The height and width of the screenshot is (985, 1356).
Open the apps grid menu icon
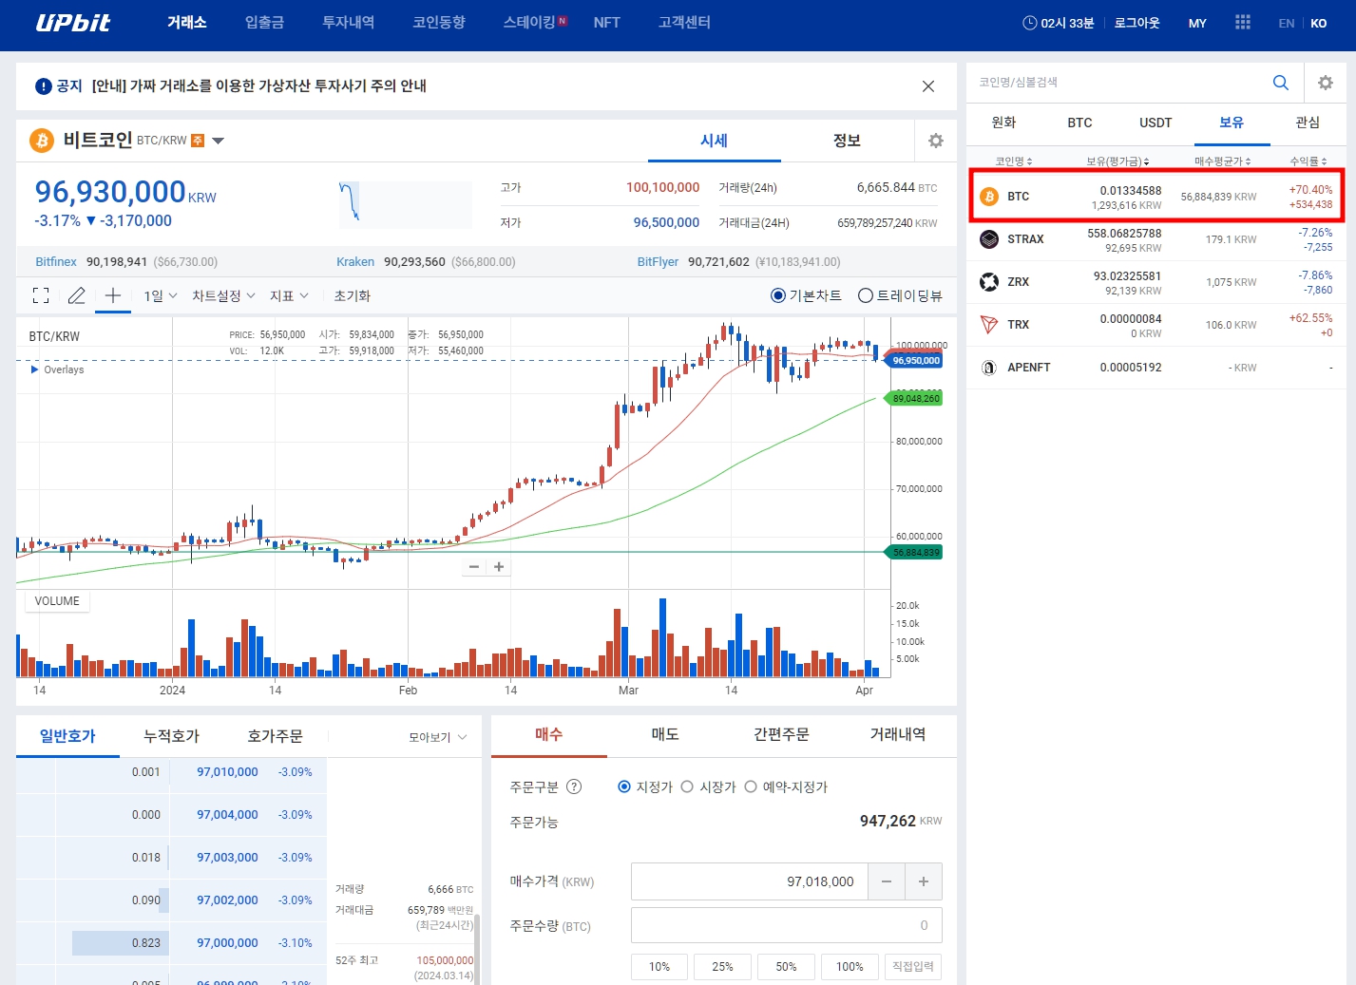(1243, 22)
